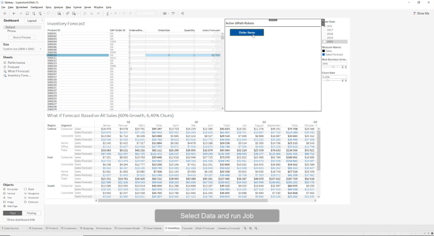This screenshot has width=434, height=236.
Task: Click the Highlight pen toolbar icon
Action: tap(107, 13)
